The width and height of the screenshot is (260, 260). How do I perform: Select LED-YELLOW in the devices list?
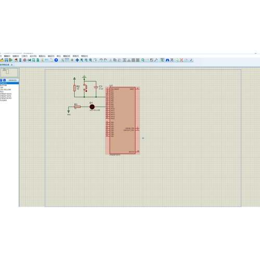(5, 89)
